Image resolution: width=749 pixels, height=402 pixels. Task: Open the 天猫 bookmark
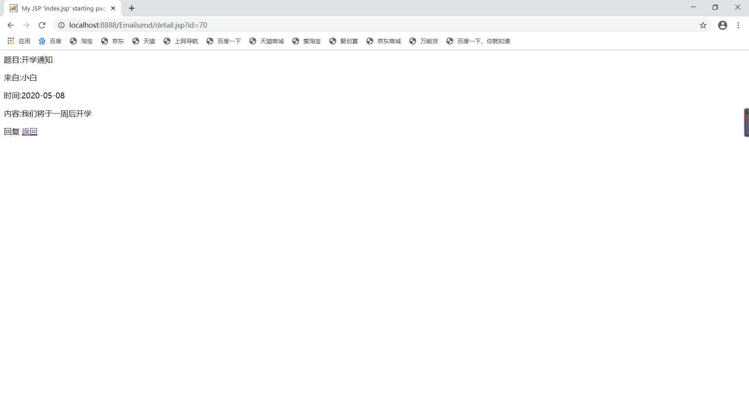tap(144, 41)
